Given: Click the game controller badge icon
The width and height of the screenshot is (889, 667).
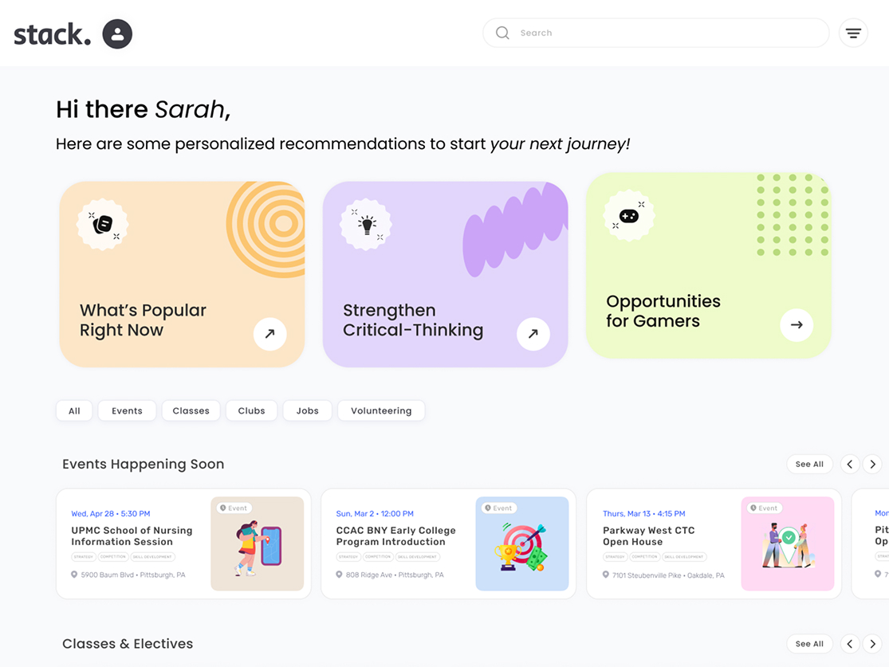Looking at the screenshot, I should 629,216.
